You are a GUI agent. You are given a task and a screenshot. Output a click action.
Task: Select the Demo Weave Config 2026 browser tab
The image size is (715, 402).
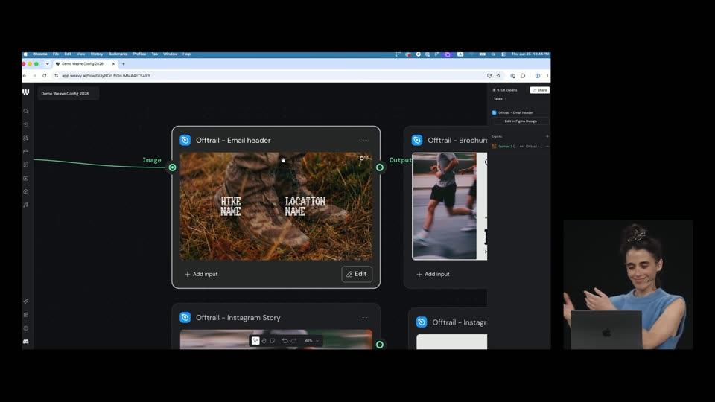coord(85,64)
